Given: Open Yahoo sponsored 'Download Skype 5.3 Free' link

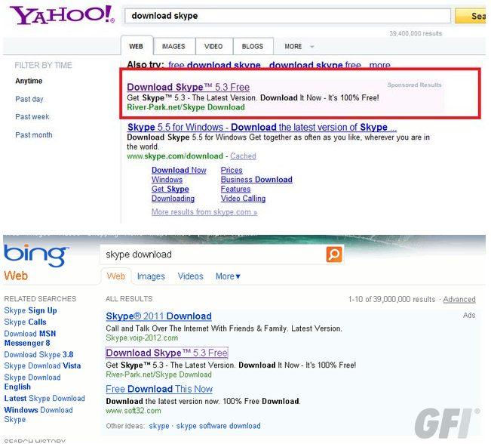Looking at the screenshot, I should (x=189, y=87).
